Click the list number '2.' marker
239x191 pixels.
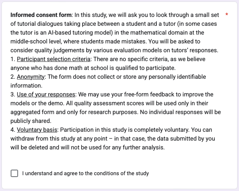13,77
